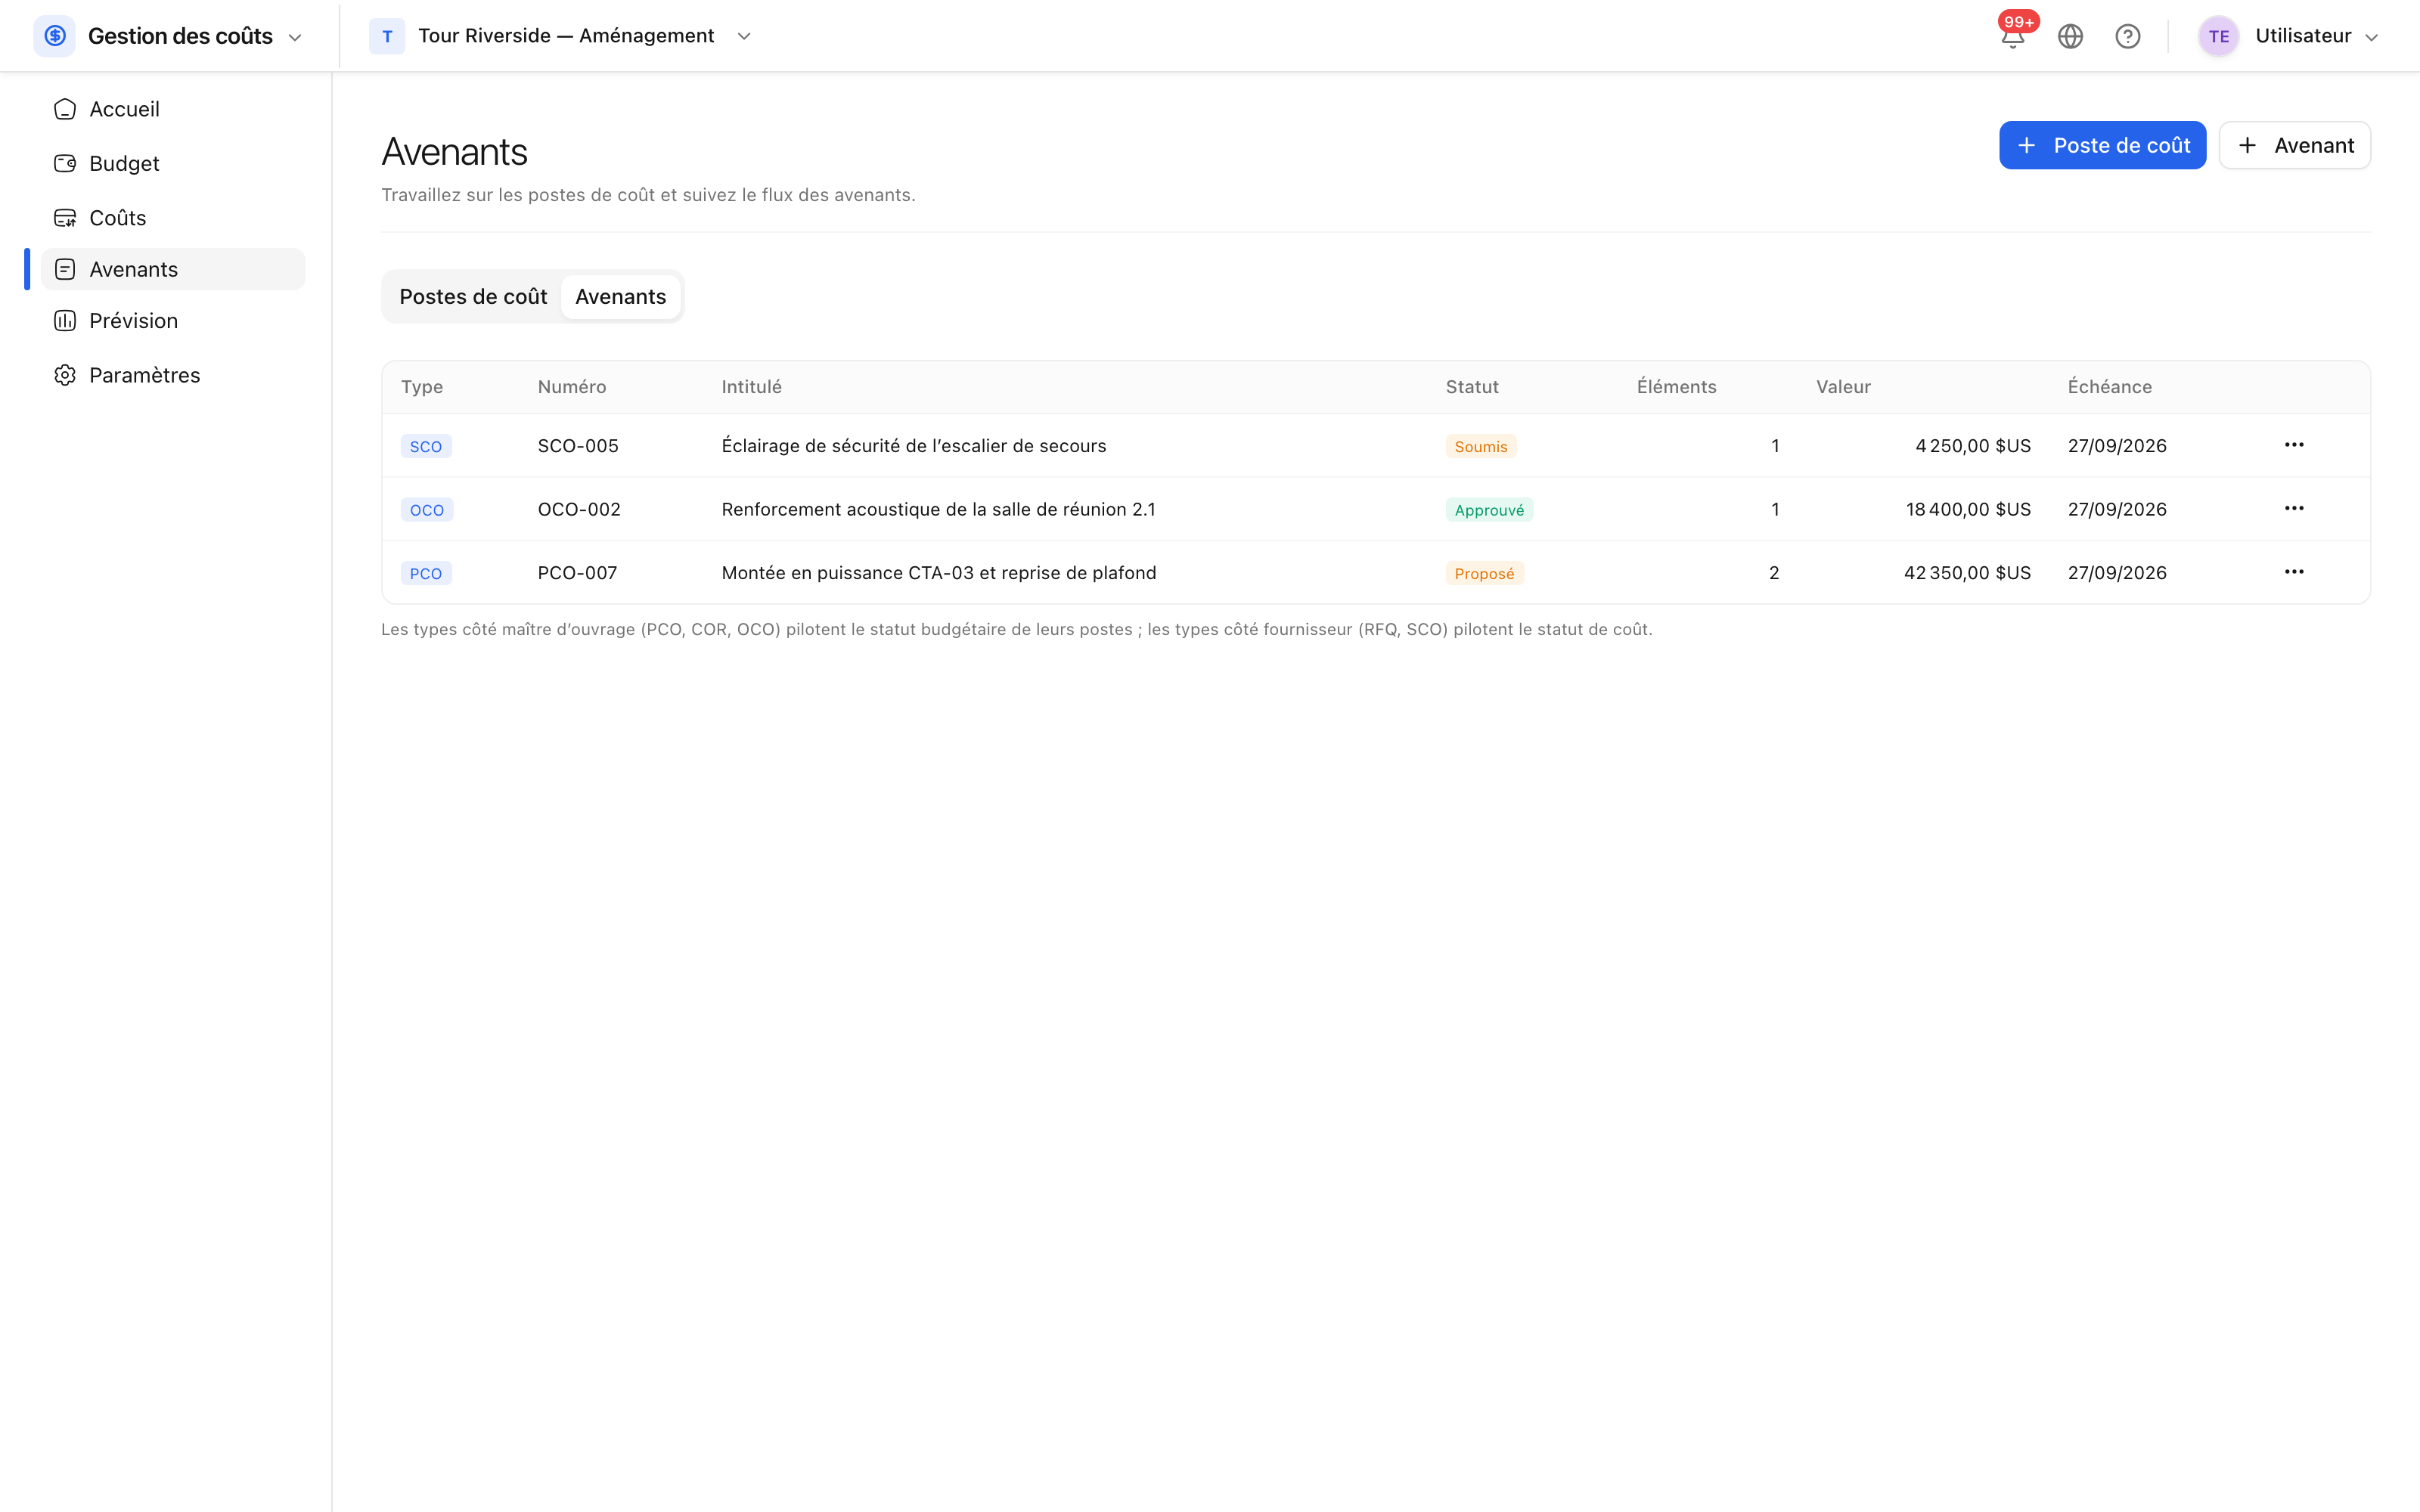Open the help question mark icon

(x=2127, y=37)
